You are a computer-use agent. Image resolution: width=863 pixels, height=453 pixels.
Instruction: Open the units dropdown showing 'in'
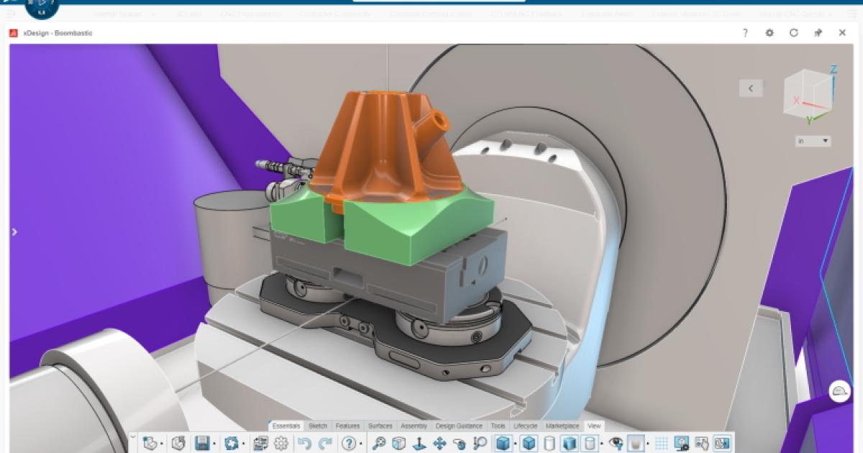coord(813,141)
